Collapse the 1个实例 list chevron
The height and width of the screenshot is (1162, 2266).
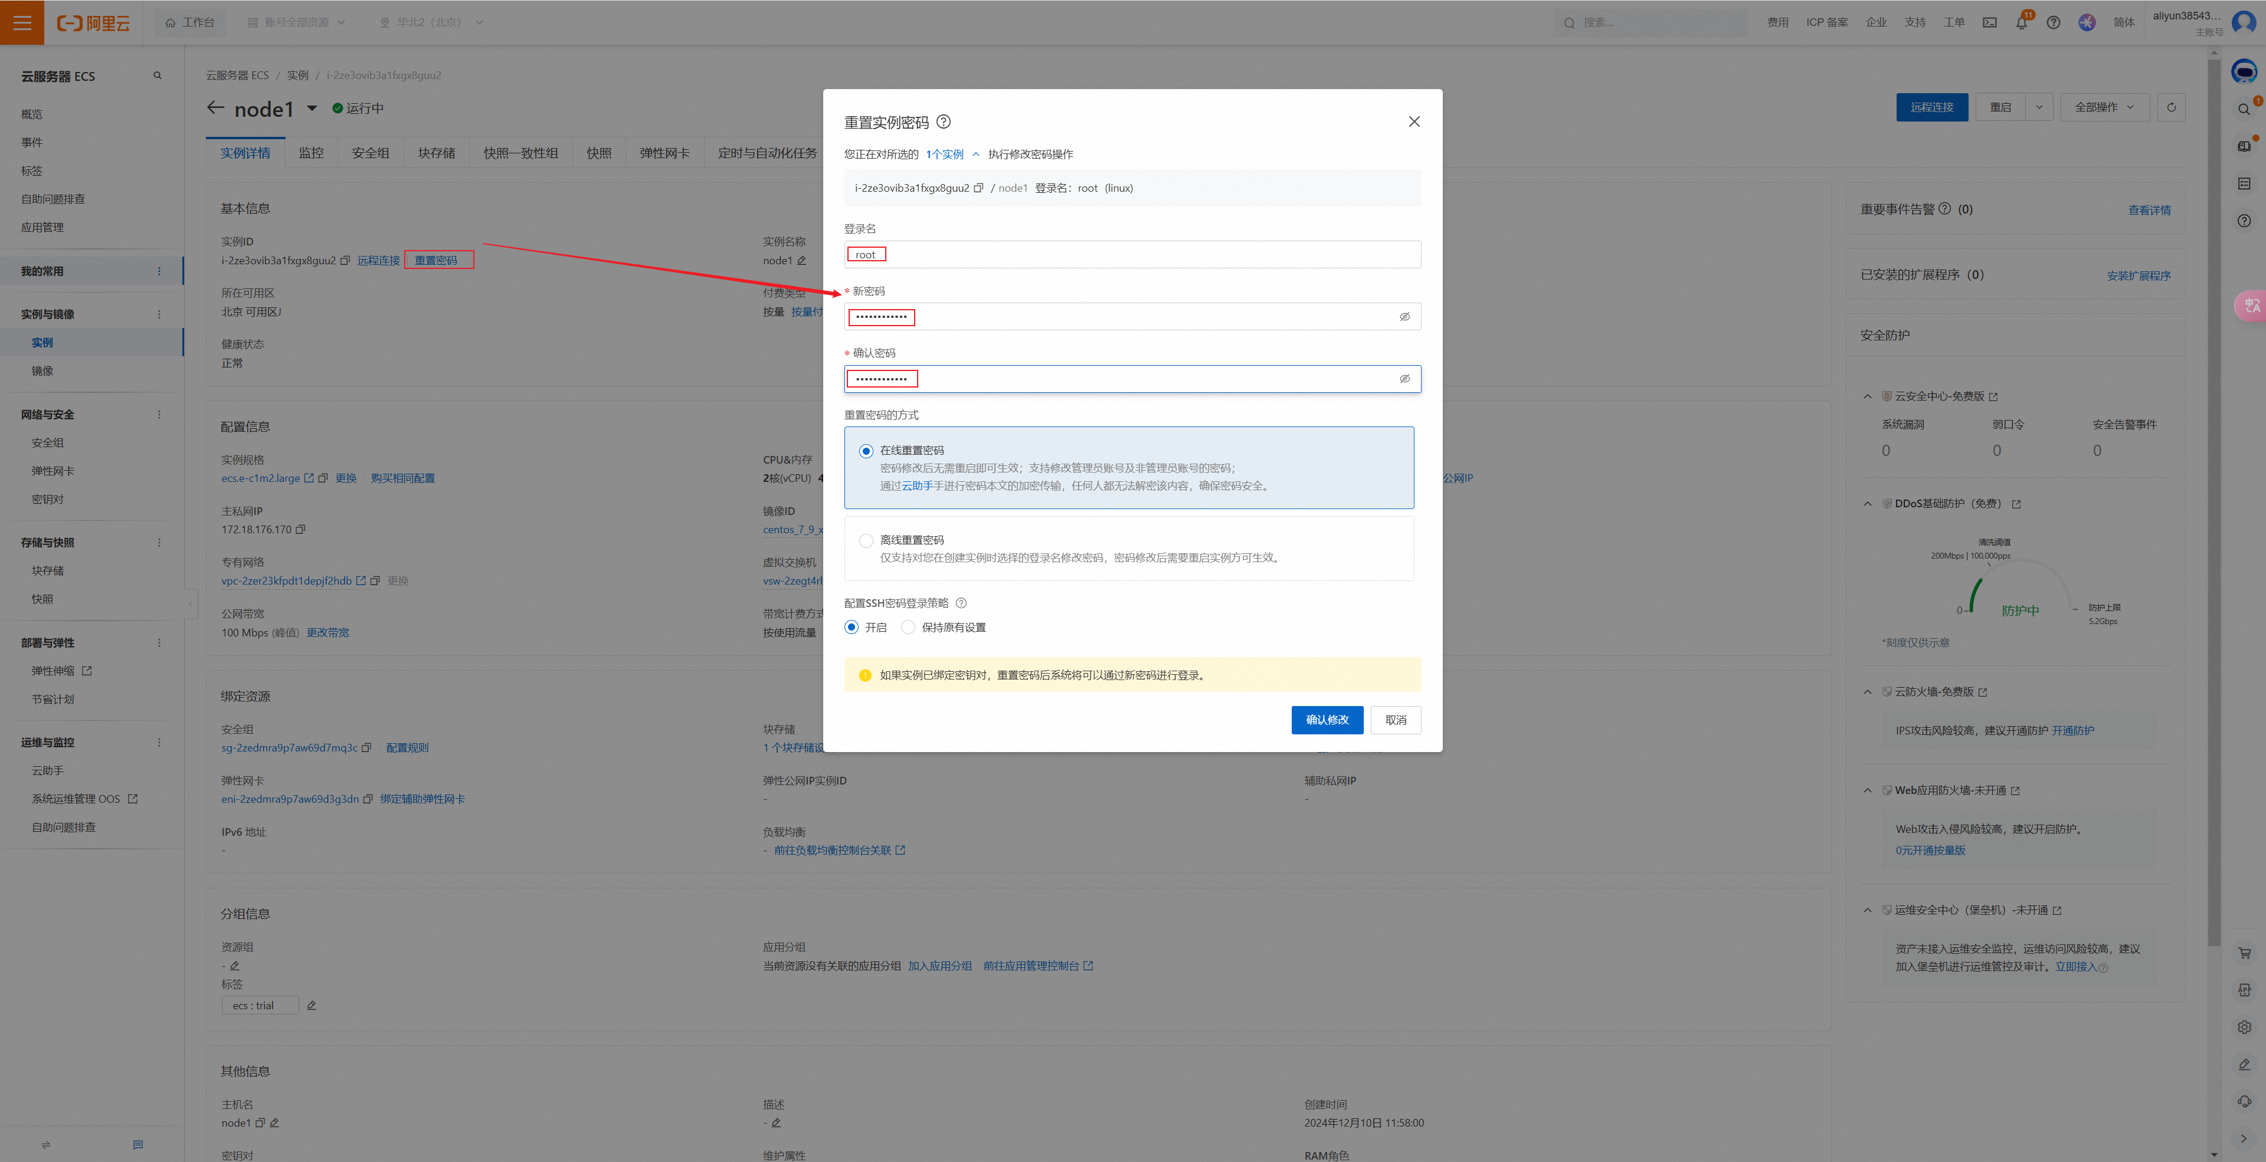click(975, 154)
